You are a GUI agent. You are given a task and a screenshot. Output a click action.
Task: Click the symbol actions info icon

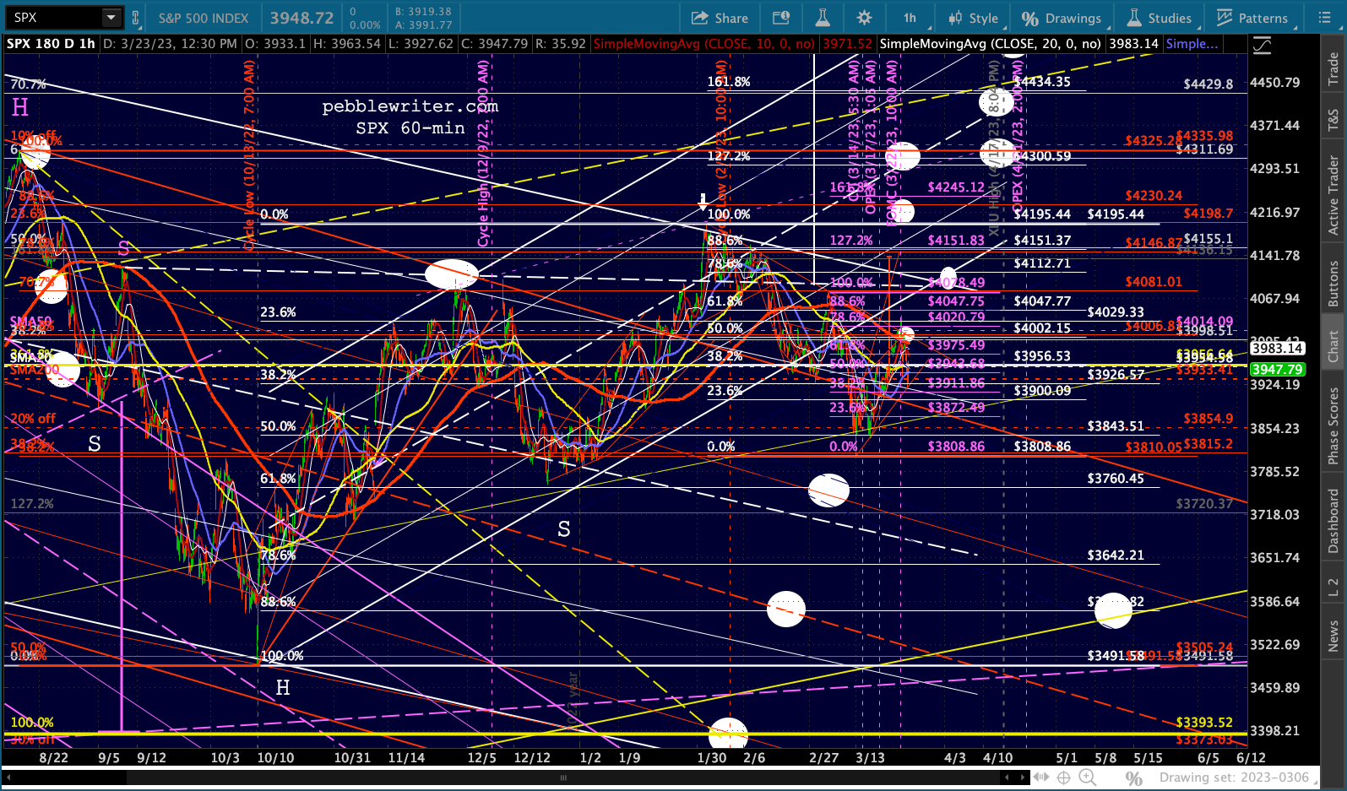point(781,18)
